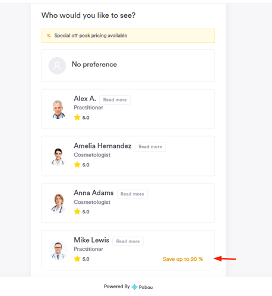The height and width of the screenshot is (296, 272).
Task: Choose the No preference option
Action: click(128, 65)
